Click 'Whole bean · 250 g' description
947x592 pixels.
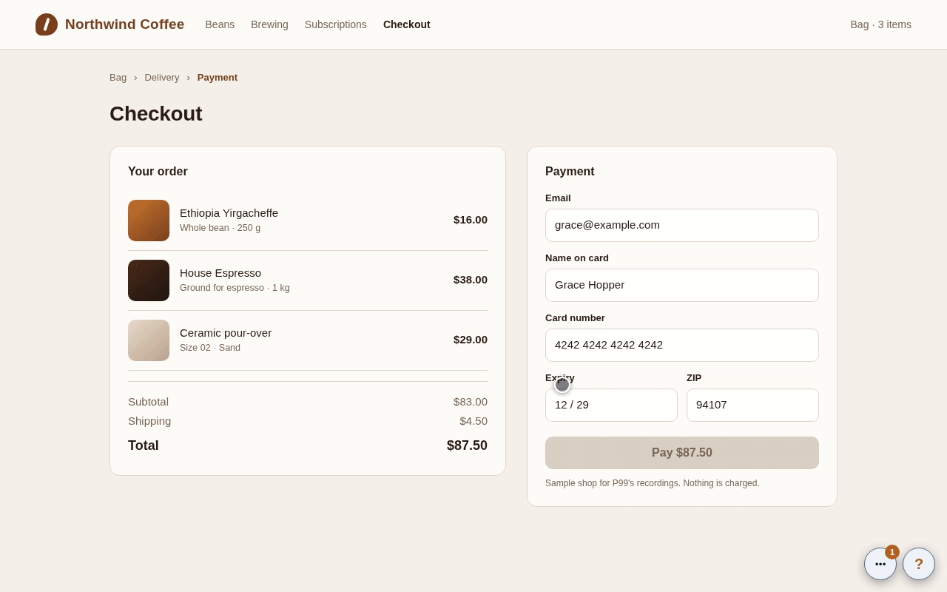tap(220, 228)
